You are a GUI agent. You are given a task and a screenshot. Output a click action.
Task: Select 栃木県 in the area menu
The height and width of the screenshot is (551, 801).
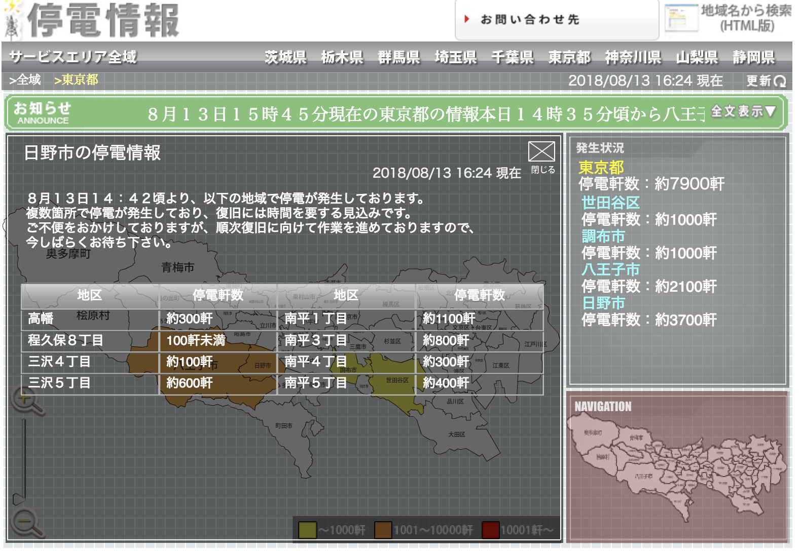pyautogui.click(x=342, y=57)
